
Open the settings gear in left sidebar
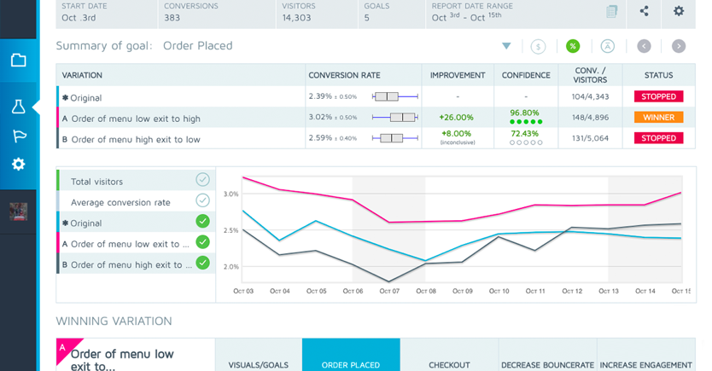click(18, 164)
